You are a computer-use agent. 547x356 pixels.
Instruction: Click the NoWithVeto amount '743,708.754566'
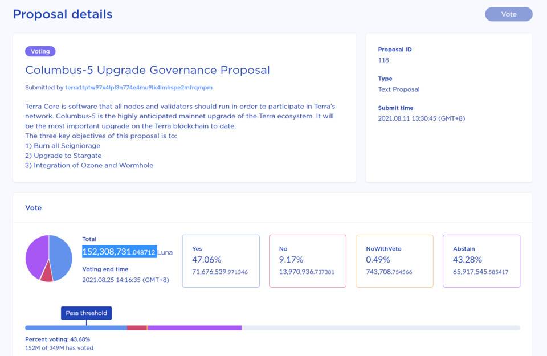[389, 272]
